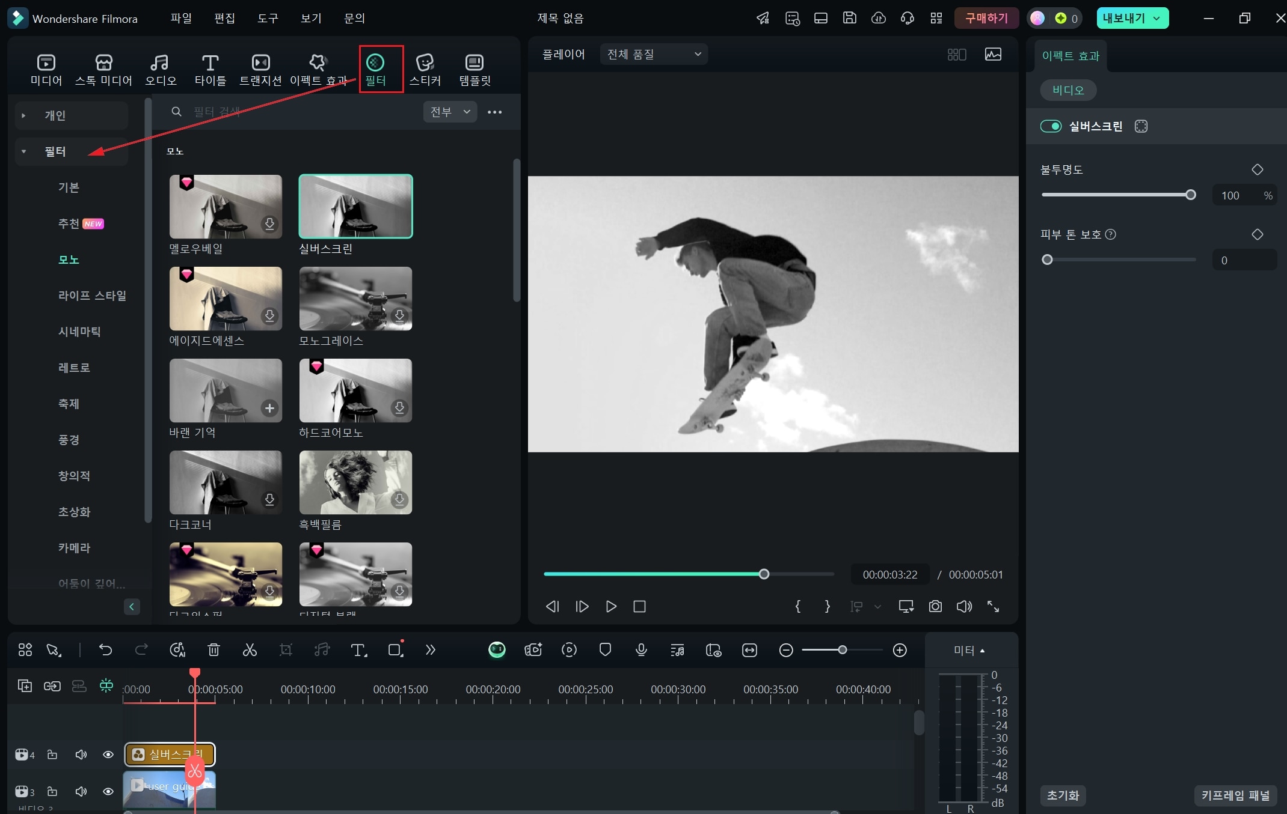Click the 구매하기 purchase button

[x=986, y=18]
